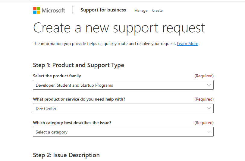The width and height of the screenshot is (245, 161).
Task: Open the product family dropdown
Action: [123, 85]
